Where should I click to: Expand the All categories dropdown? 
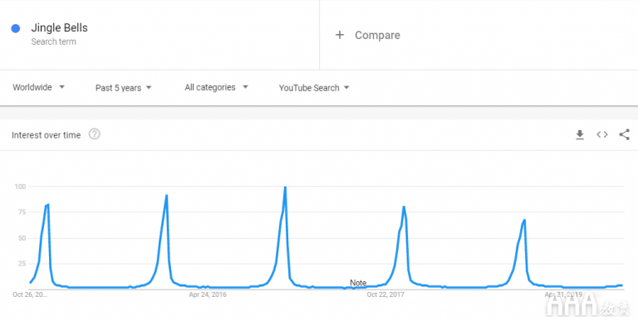[x=216, y=87]
